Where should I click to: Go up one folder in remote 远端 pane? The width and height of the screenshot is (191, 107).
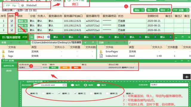tap(124, 43)
